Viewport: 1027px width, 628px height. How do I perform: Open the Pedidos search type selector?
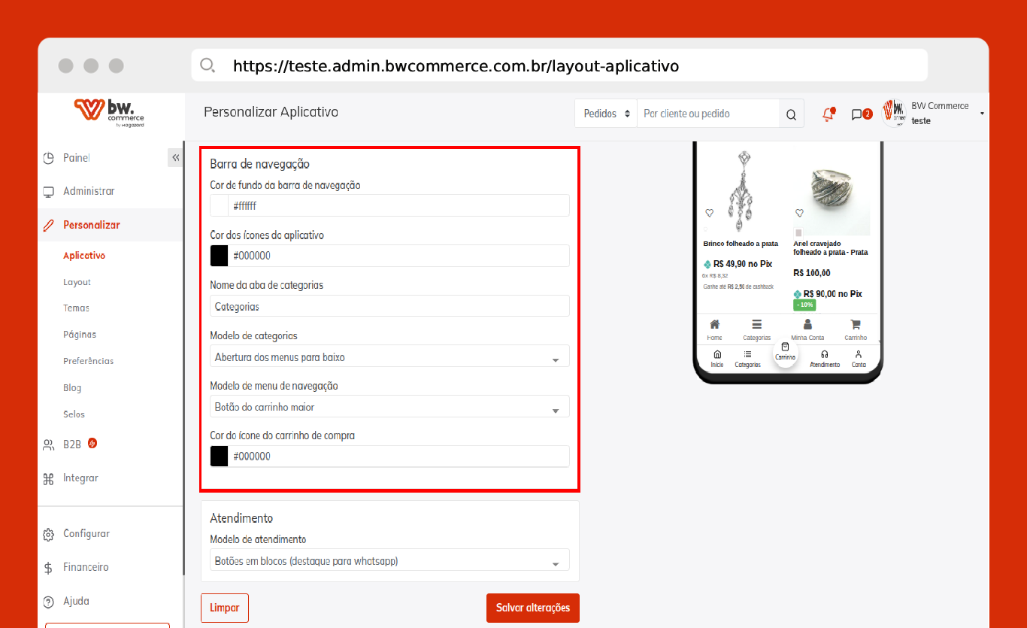tap(606, 114)
